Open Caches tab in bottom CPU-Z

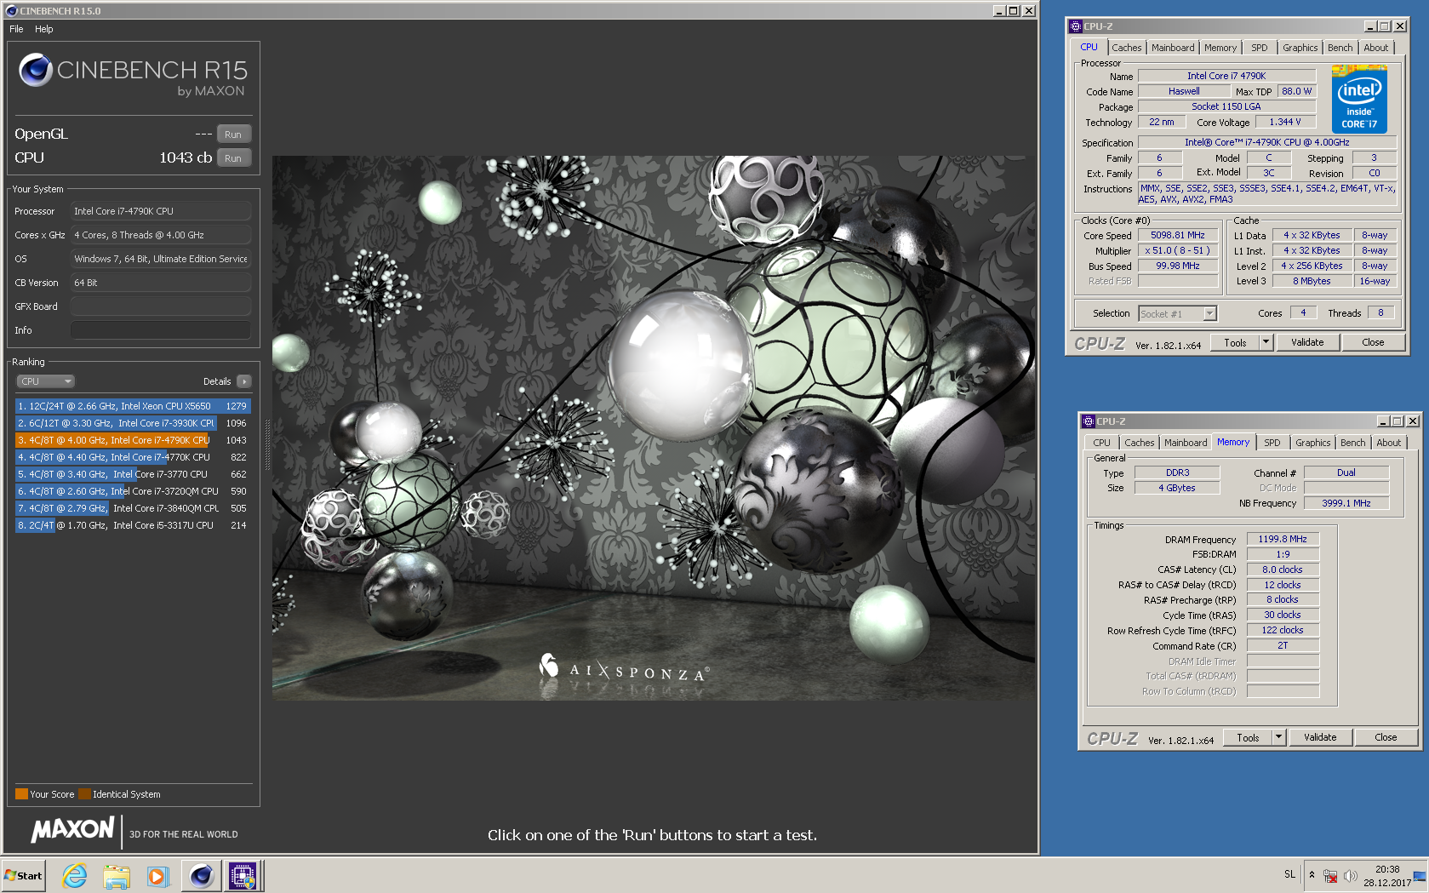pyautogui.click(x=1139, y=443)
